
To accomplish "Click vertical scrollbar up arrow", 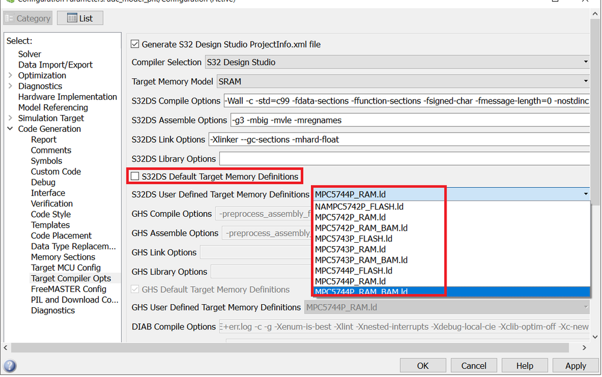I will click(595, 14).
